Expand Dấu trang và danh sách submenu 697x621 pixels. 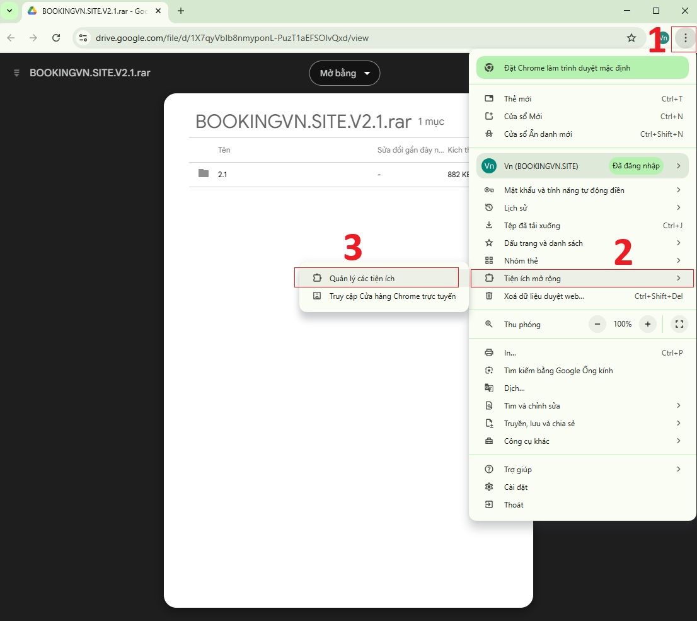point(583,243)
